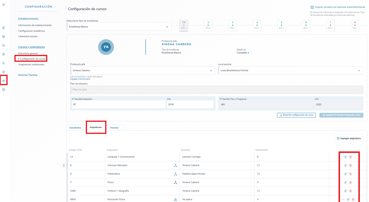Image resolution: width=369 pixels, height=202 pixels.
Task: Switch to the Asignaturas tab
Action: click(96, 127)
